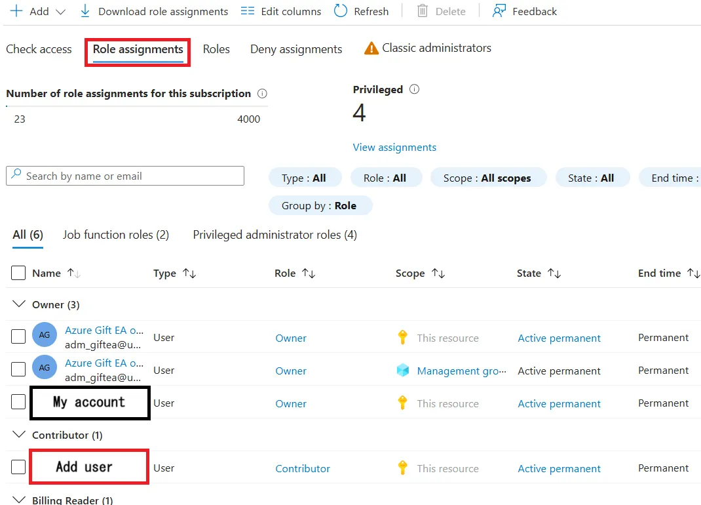Collapse the Owner (3) group
701x505 pixels.
tap(18, 305)
